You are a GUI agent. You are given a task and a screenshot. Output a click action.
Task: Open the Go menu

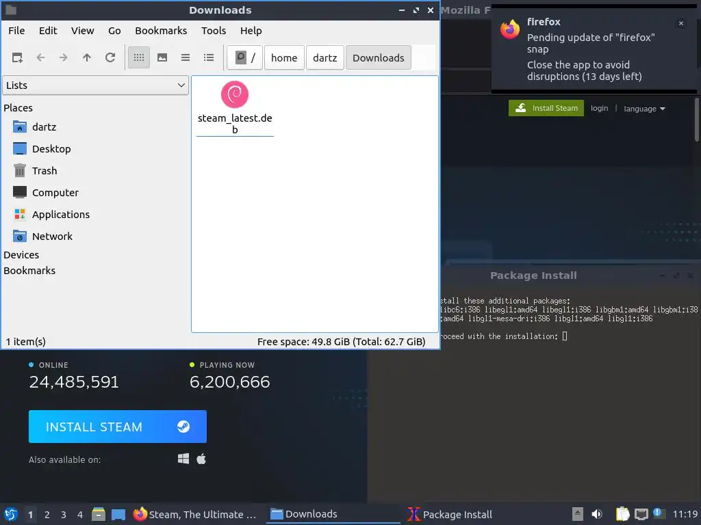tap(114, 31)
